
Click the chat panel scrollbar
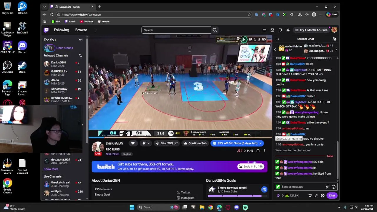tap(338, 160)
